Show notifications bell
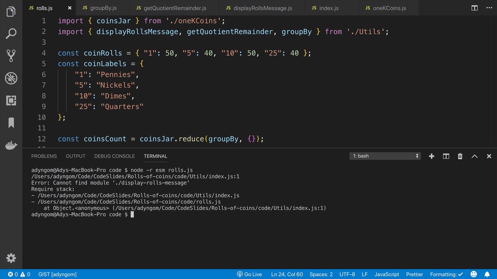497x279 pixels. [487, 274]
